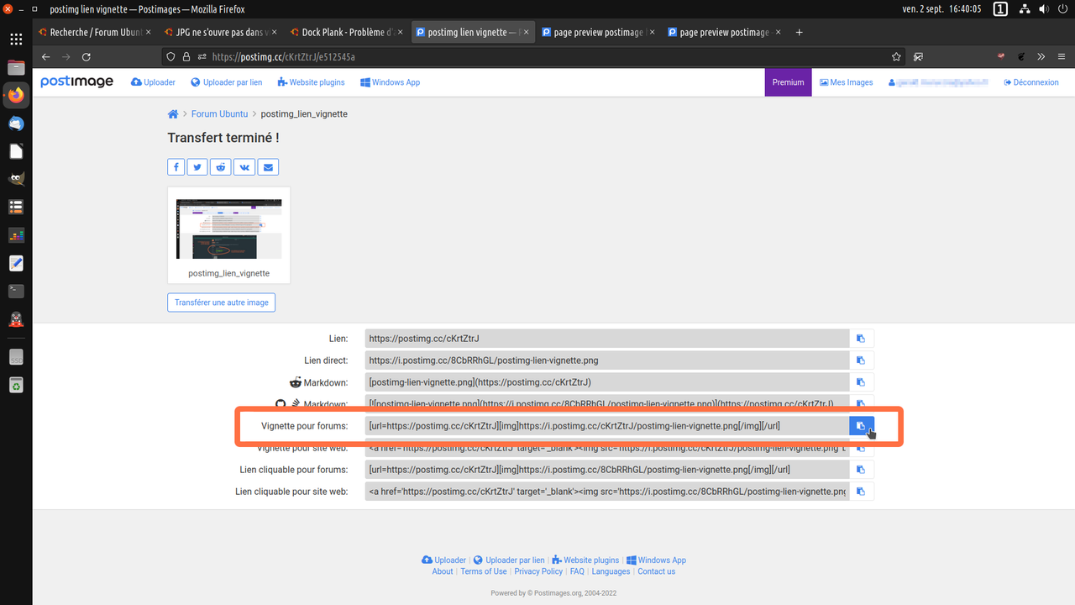Screen dimensions: 1075x605
Task: Click the Premium button
Action: click(x=788, y=82)
